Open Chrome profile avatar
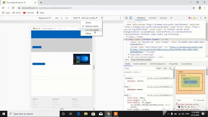The width and height of the screenshot is (208, 117). point(200,8)
